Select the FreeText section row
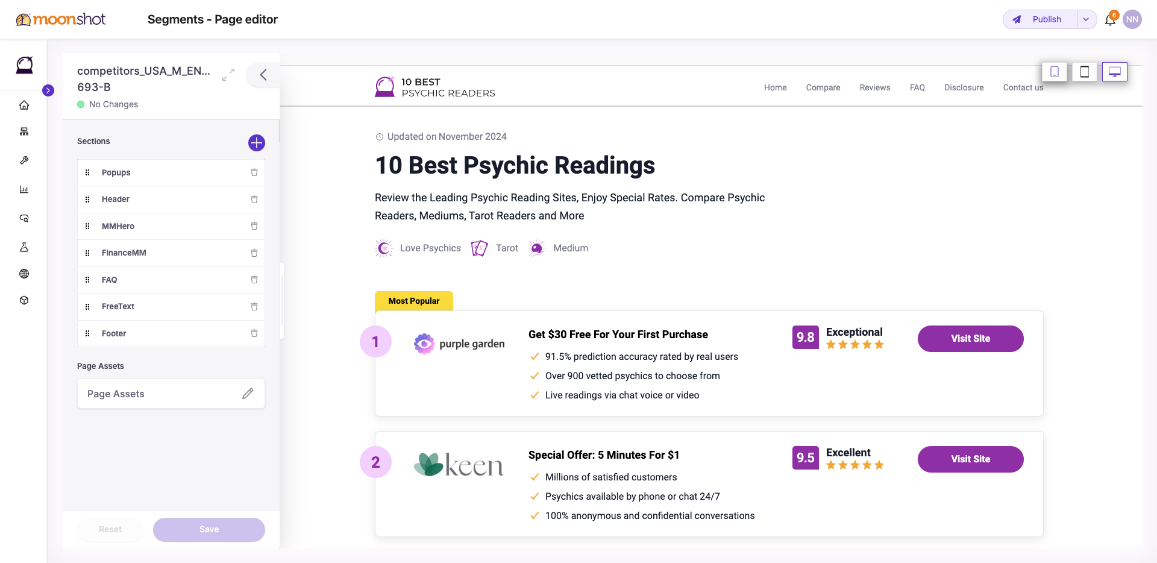Image resolution: width=1157 pixels, height=563 pixels. coord(171,307)
